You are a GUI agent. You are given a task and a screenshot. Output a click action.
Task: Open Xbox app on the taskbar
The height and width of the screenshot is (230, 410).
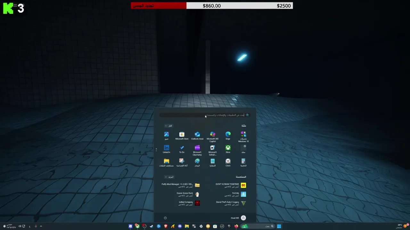[x=137, y=226]
